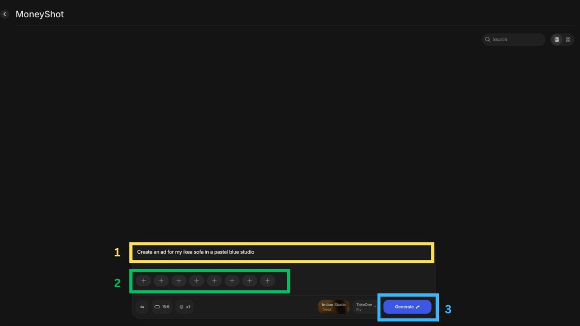
Task: Switch to dense grid view
Action: pyautogui.click(x=557, y=40)
